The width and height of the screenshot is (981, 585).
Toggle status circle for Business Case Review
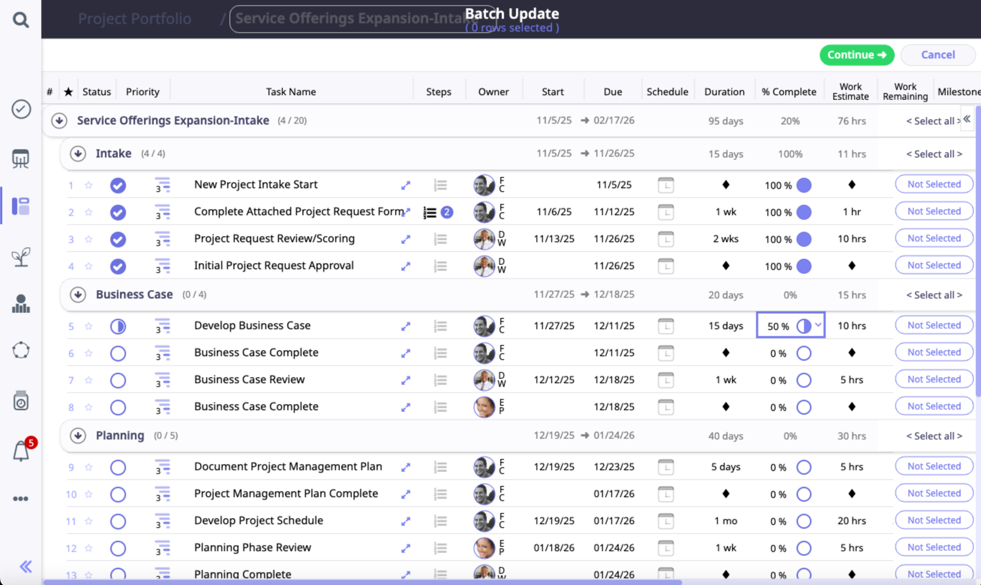[x=118, y=380]
